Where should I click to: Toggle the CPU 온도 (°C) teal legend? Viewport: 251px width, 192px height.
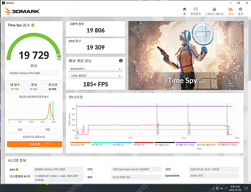tap(101, 144)
